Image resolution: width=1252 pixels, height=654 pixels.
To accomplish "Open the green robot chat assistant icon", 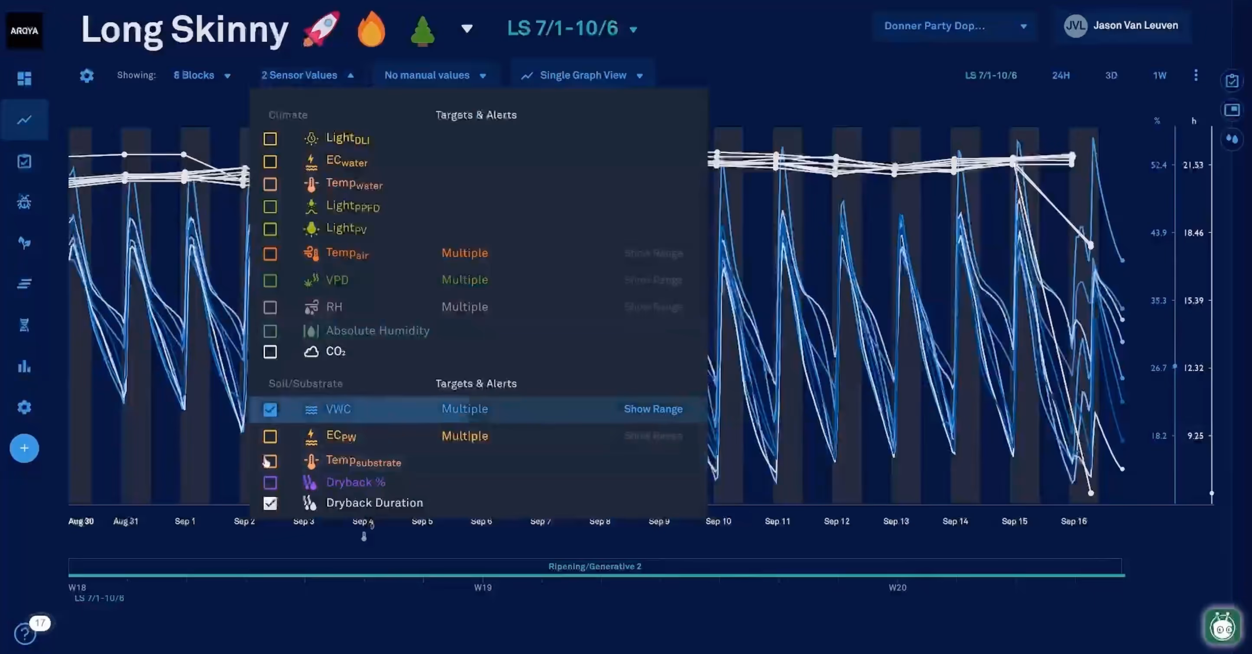I will [1223, 627].
